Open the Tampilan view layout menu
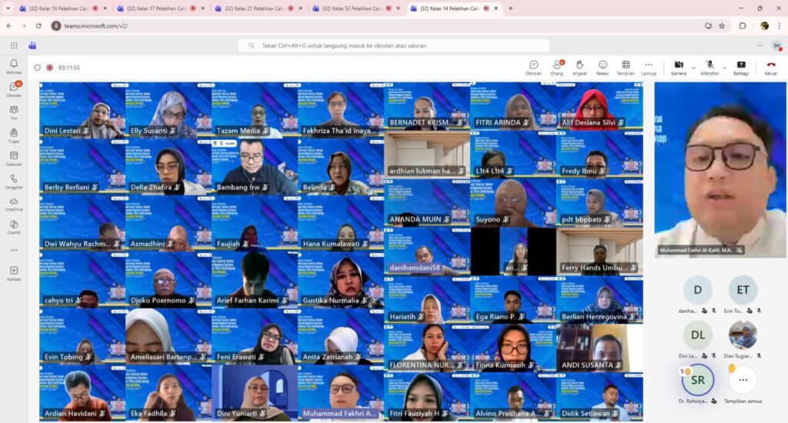Viewport: 788px width, 423px height. point(626,66)
